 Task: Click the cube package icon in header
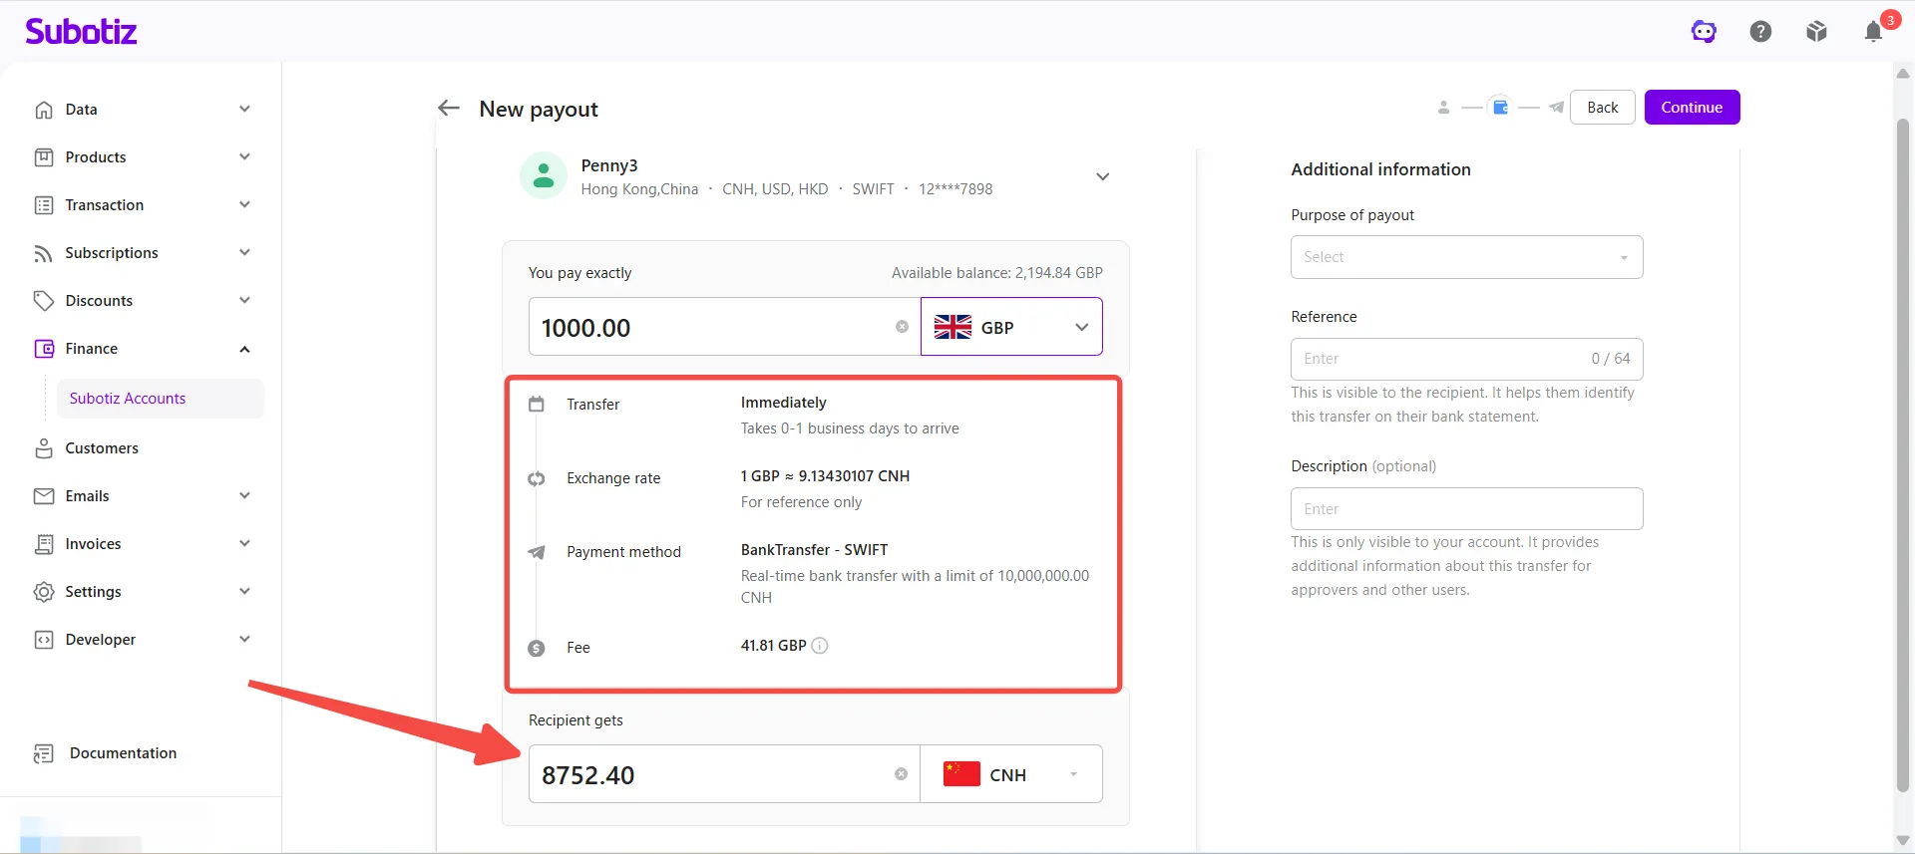coord(1816,32)
